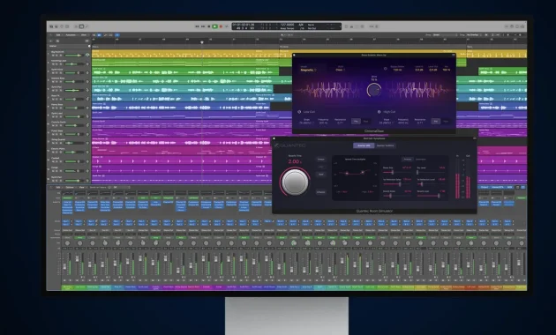Open the Edit menu in tracks area
The image size is (556, 335).
click(x=59, y=35)
